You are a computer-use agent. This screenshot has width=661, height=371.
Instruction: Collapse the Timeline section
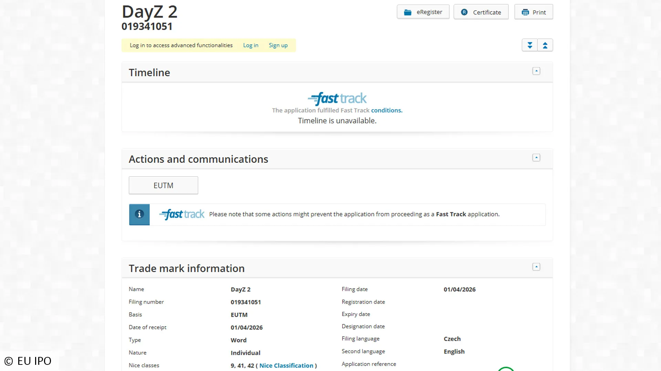[536, 71]
